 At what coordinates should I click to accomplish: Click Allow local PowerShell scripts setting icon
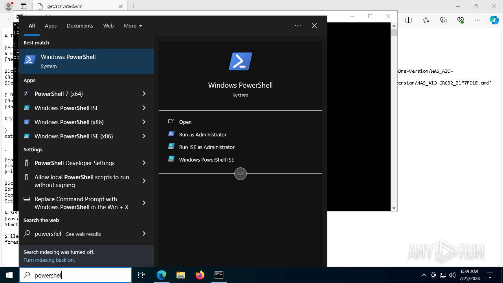27,177
